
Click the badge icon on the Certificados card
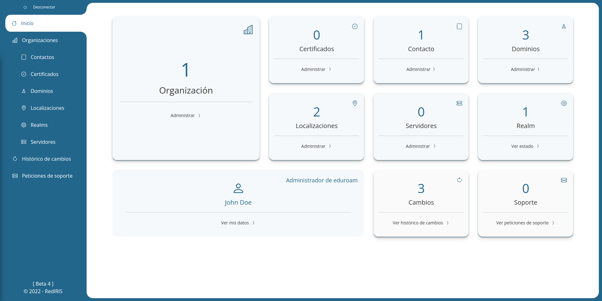pos(355,26)
